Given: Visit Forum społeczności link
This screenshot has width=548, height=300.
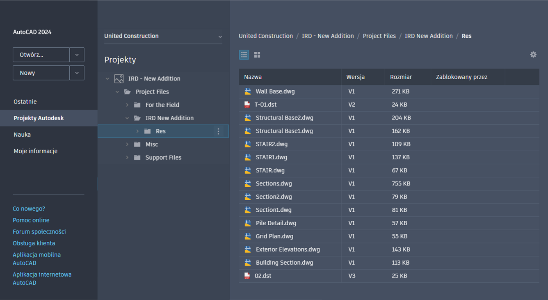Looking at the screenshot, I should click(x=39, y=231).
